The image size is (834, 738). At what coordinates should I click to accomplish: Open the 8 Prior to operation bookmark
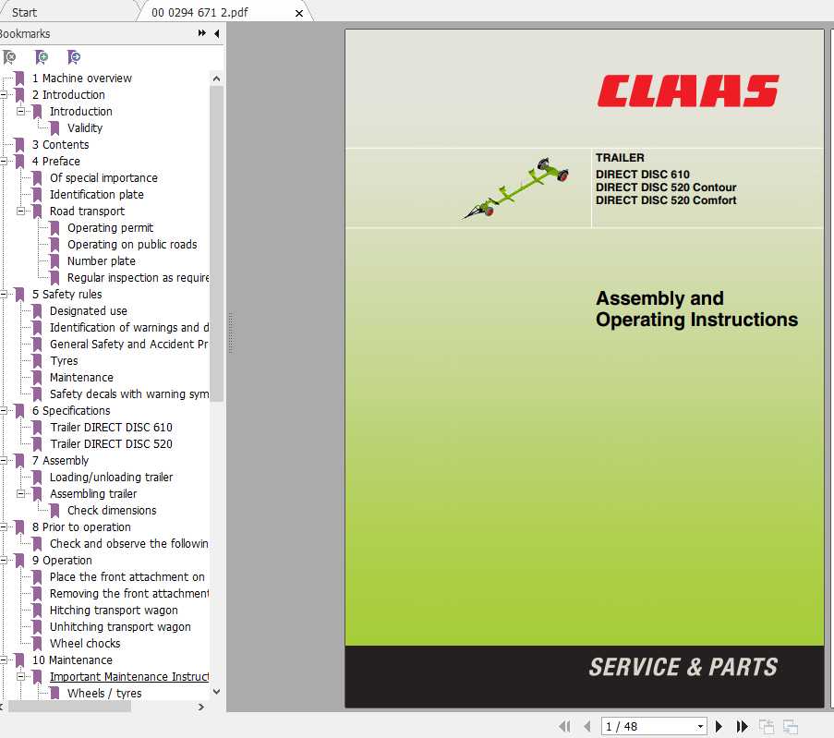click(x=81, y=527)
